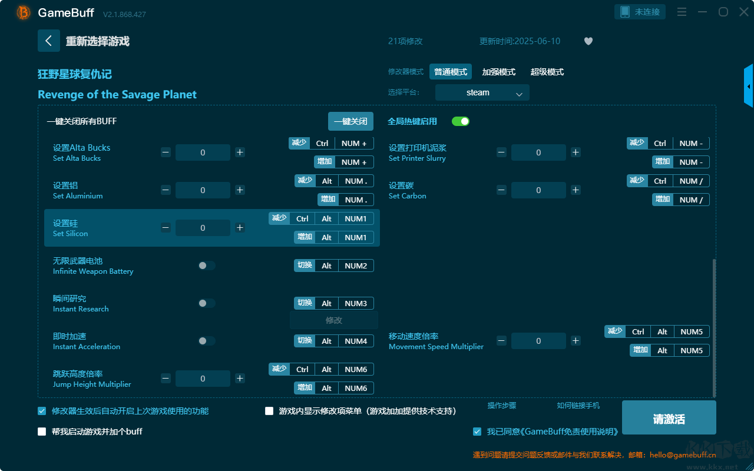This screenshot has height=471, width=754.
Task: Click the 切换 hotkey label for Instant Acceleration
Action: 305,341
